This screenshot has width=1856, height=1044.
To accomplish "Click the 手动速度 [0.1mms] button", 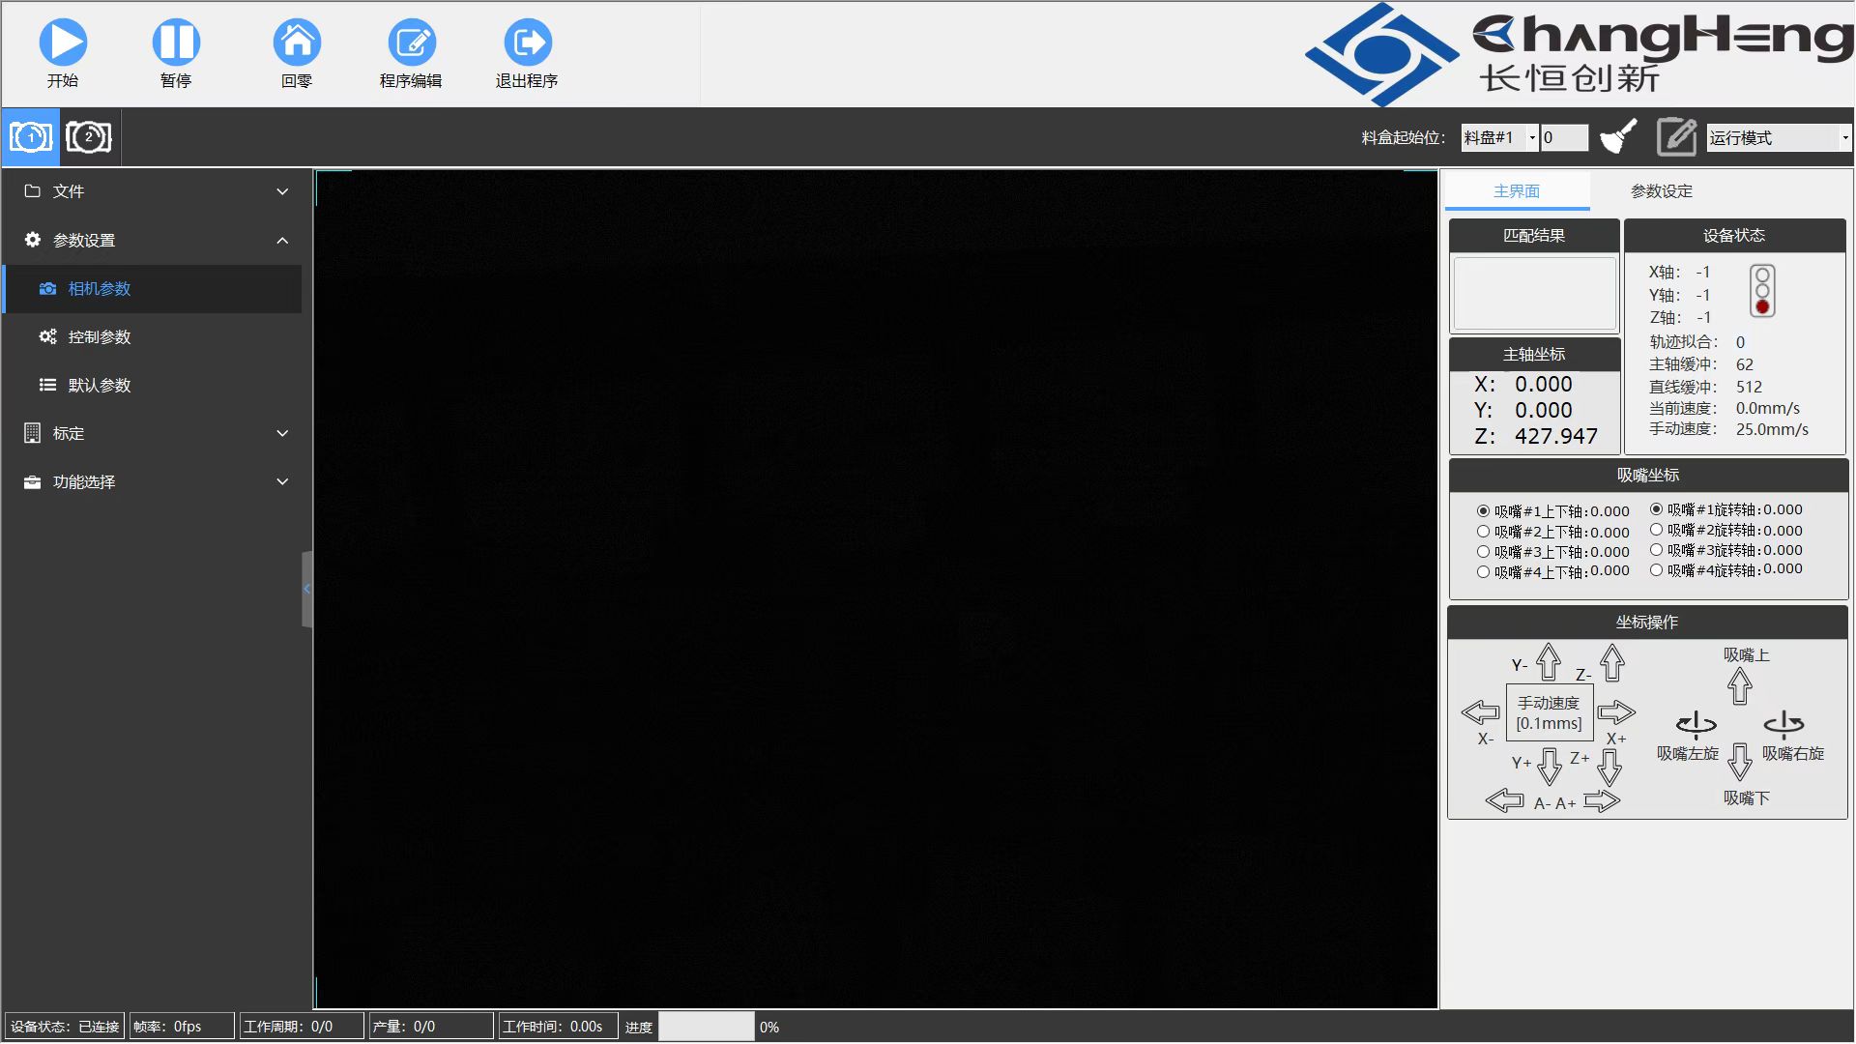I will pos(1549,713).
